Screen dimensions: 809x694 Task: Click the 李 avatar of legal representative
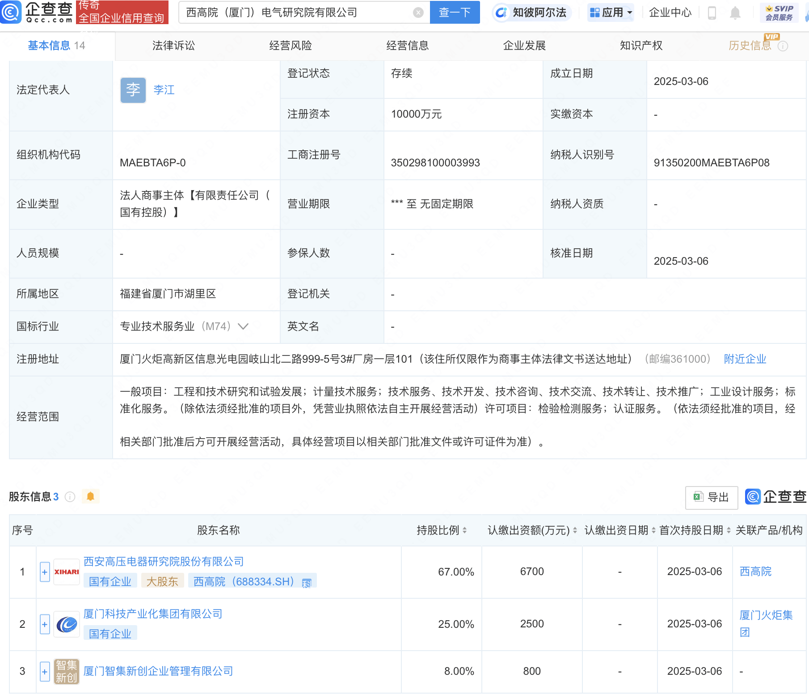[x=133, y=90]
